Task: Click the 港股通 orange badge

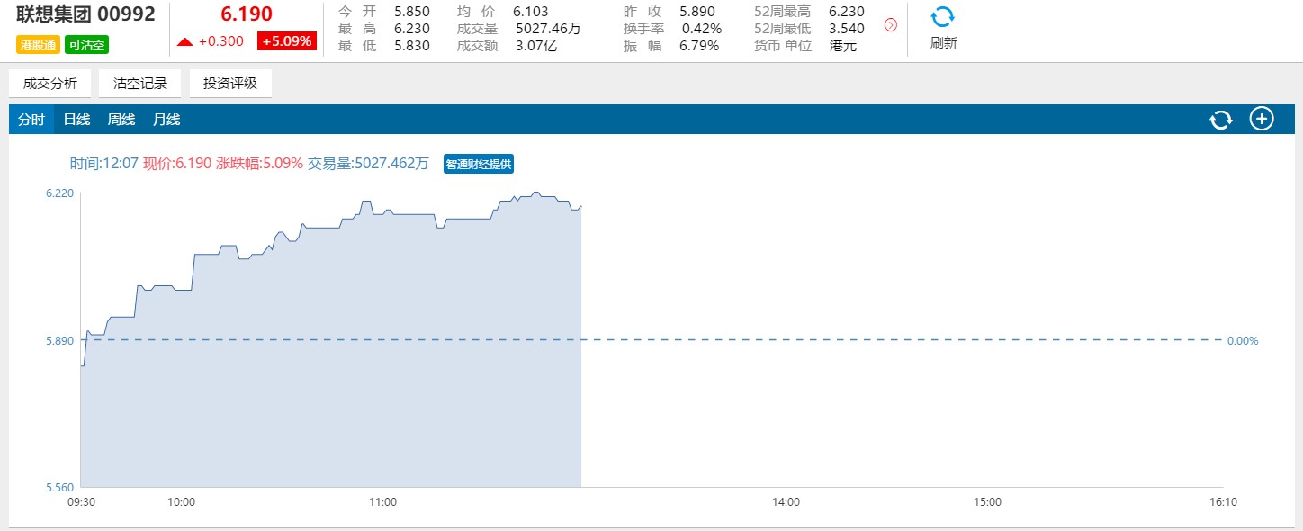Action: click(38, 44)
